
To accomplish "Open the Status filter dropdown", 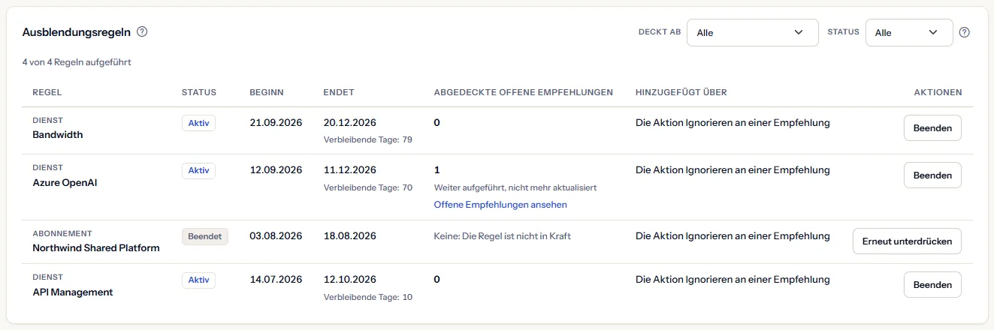I will point(909,32).
